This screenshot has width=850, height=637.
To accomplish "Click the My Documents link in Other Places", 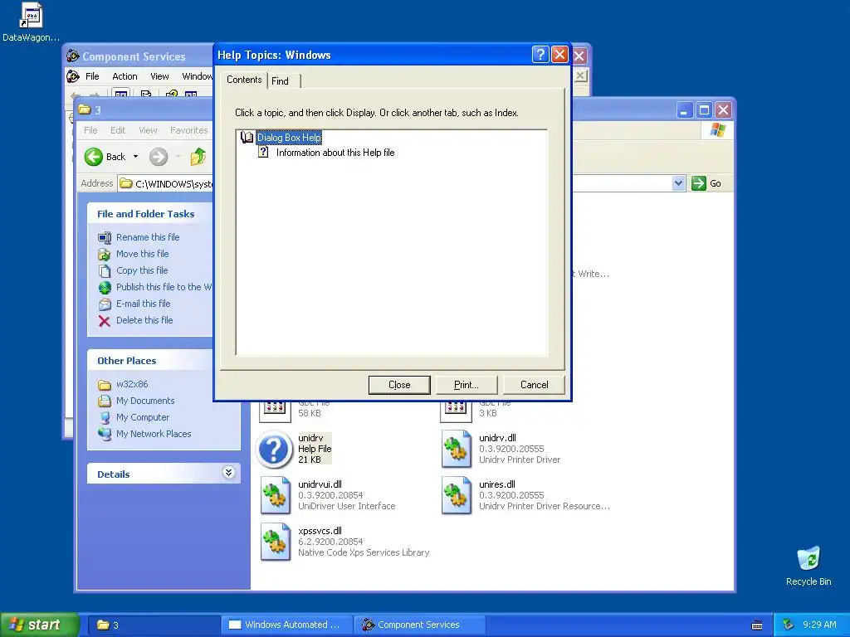I will [145, 401].
